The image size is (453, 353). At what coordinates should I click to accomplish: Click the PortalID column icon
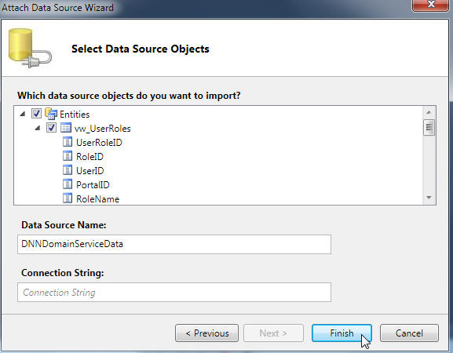68,184
